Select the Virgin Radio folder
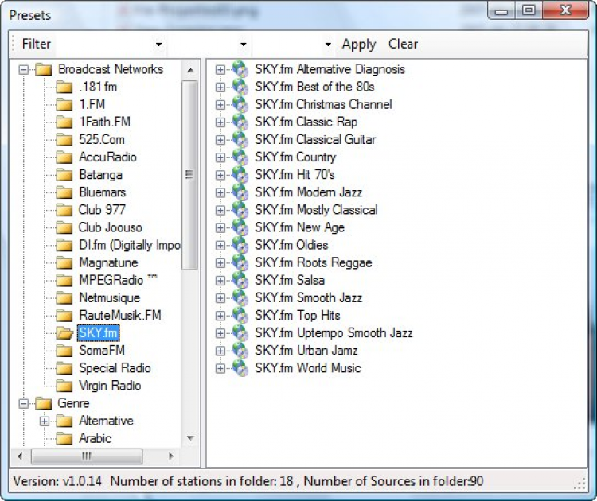Image resolution: width=597 pixels, height=501 pixels. (x=110, y=386)
